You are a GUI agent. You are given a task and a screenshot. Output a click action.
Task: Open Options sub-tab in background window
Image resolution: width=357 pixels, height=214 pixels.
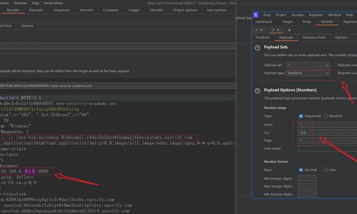click(27, 26)
